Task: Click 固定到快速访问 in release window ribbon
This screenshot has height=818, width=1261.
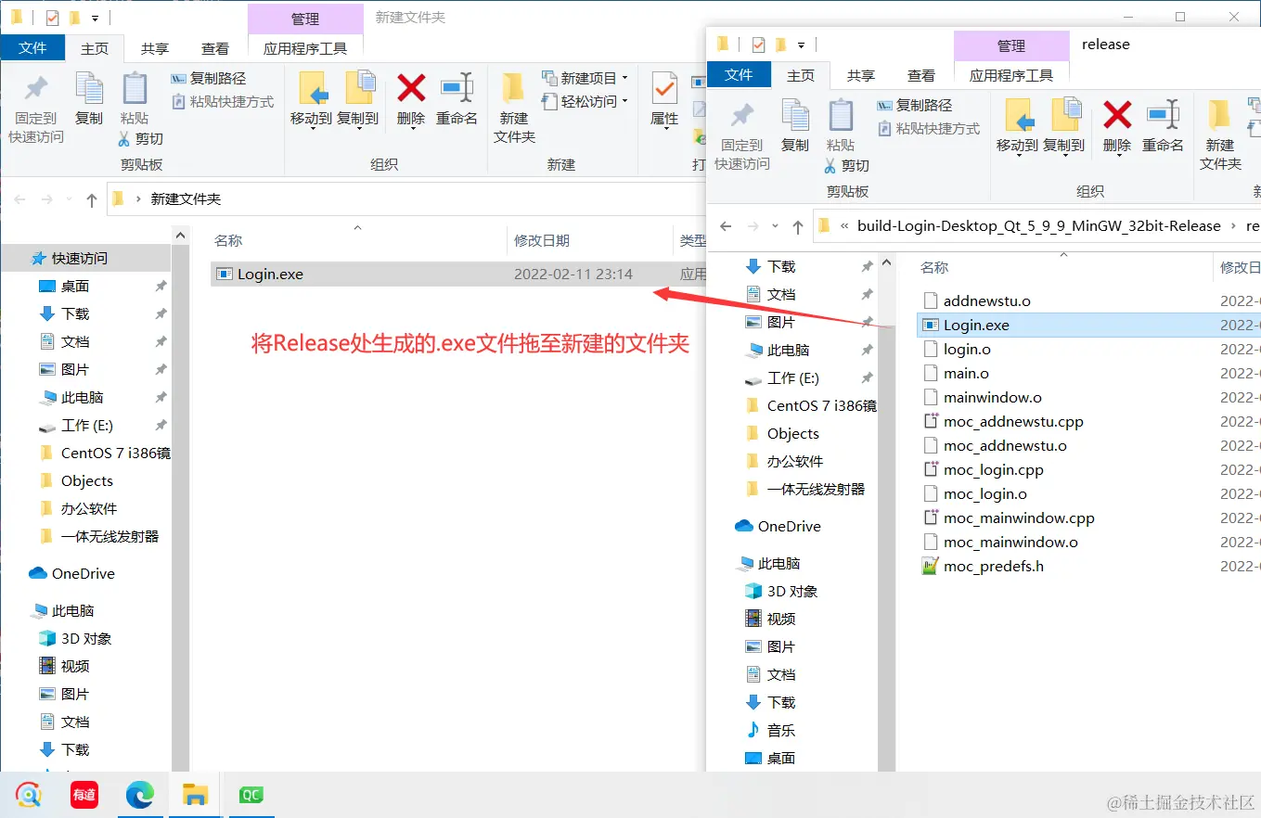Action: (742, 135)
